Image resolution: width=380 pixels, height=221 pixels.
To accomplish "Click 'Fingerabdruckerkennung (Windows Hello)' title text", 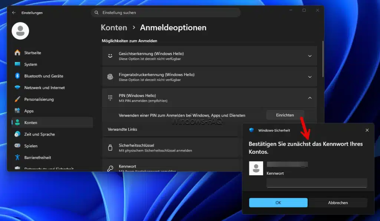I will (157, 75).
